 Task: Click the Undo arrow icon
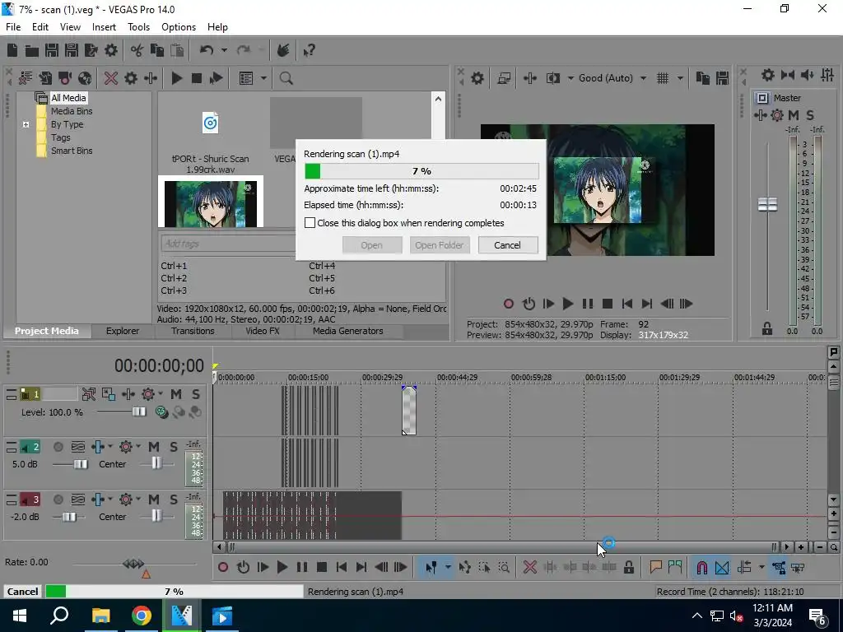[x=207, y=50]
